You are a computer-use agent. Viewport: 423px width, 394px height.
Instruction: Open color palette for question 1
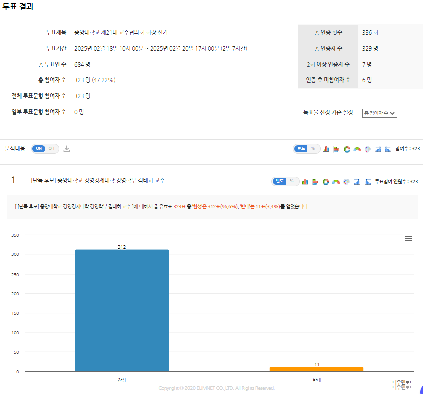[346, 181]
